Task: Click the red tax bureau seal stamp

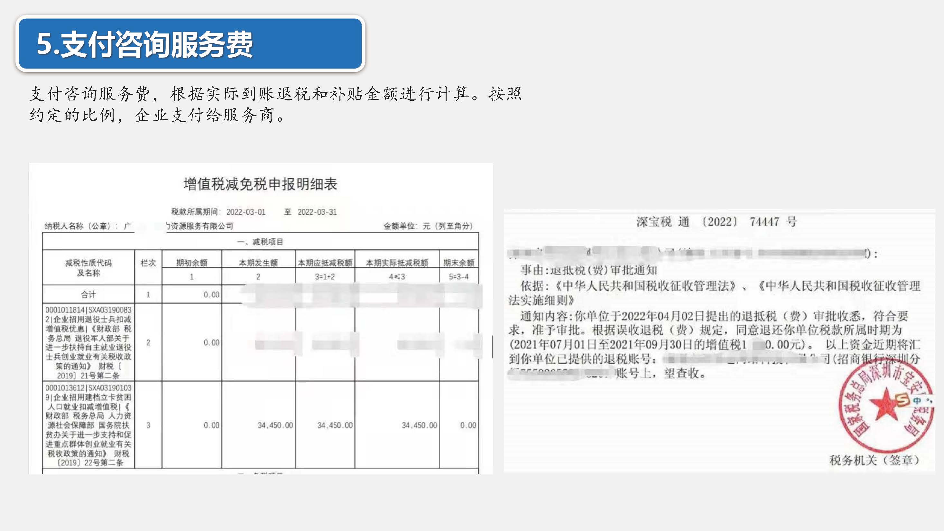Action: coord(886,406)
